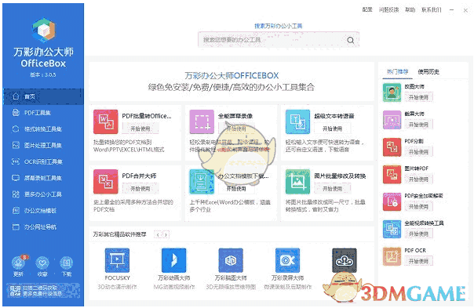Image resolution: width=474 pixels, height=308 pixels.
Task: Open 配置 settings in the top bar
Action: [x=367, y=10]
